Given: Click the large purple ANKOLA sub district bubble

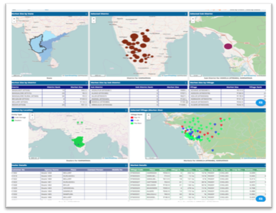Looking at the screenshot, I should (228, 47).
